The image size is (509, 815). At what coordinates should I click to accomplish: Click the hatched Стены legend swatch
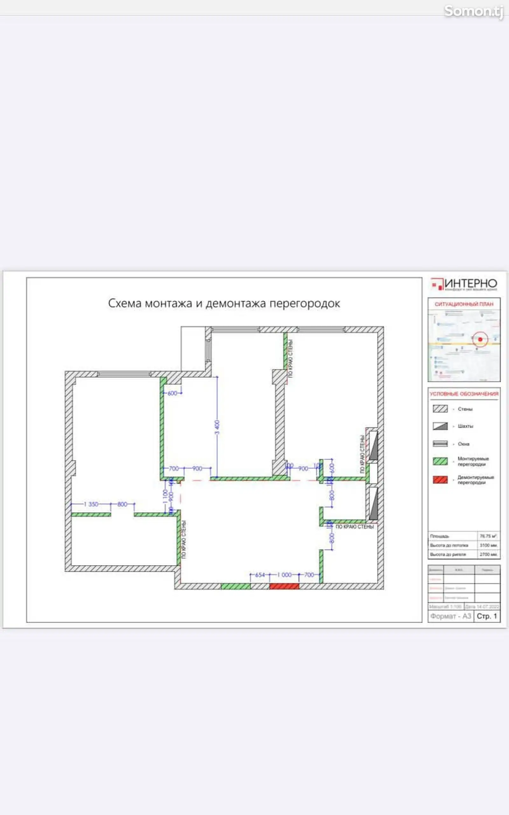pos(440,409)
